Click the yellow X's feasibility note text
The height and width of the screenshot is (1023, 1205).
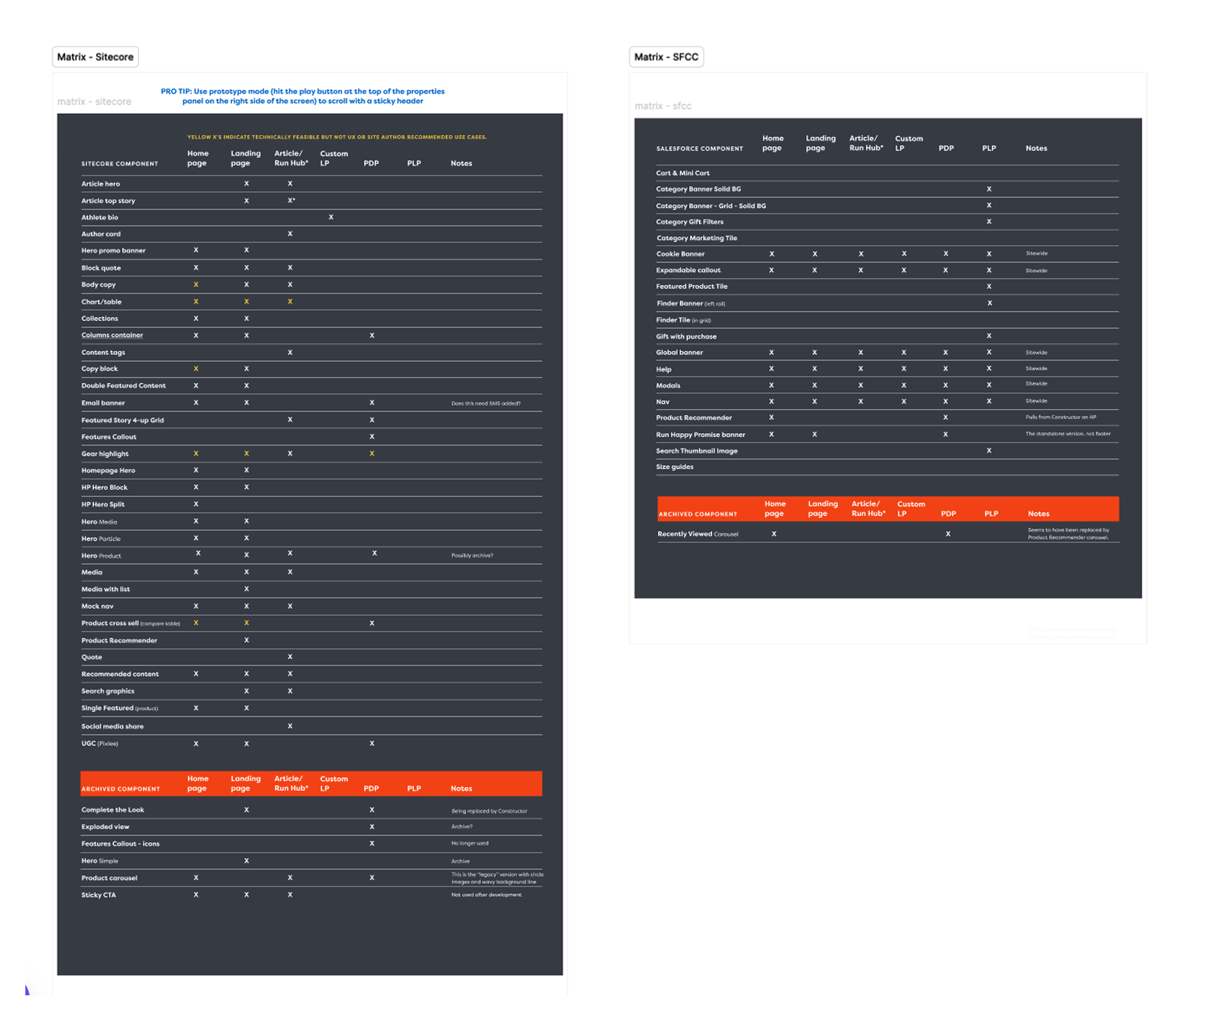coord(336,137)
